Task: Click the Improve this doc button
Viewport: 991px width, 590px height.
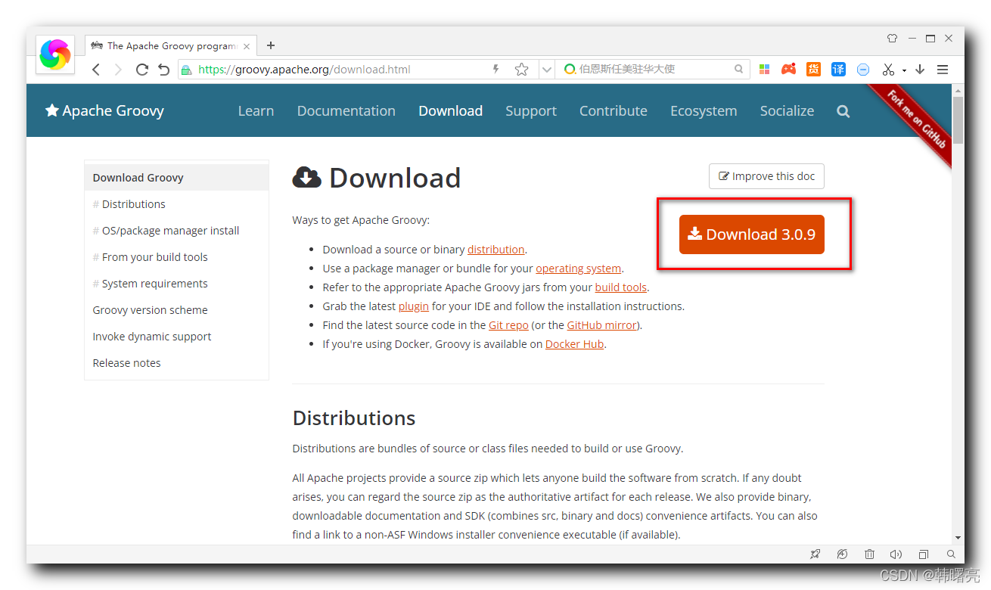Action: tap(766, 176)
